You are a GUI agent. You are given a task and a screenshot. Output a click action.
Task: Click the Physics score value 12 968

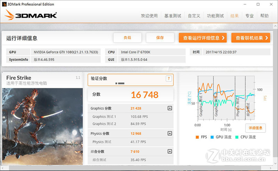(136, 133)
